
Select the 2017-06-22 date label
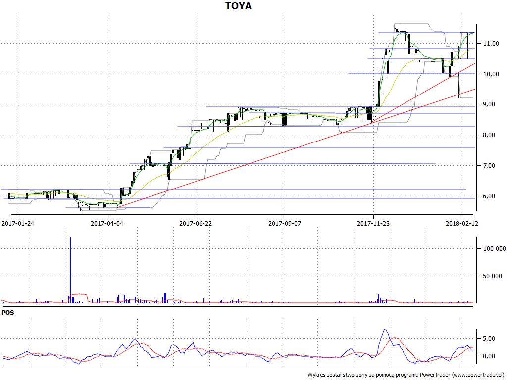coord(196,223)
